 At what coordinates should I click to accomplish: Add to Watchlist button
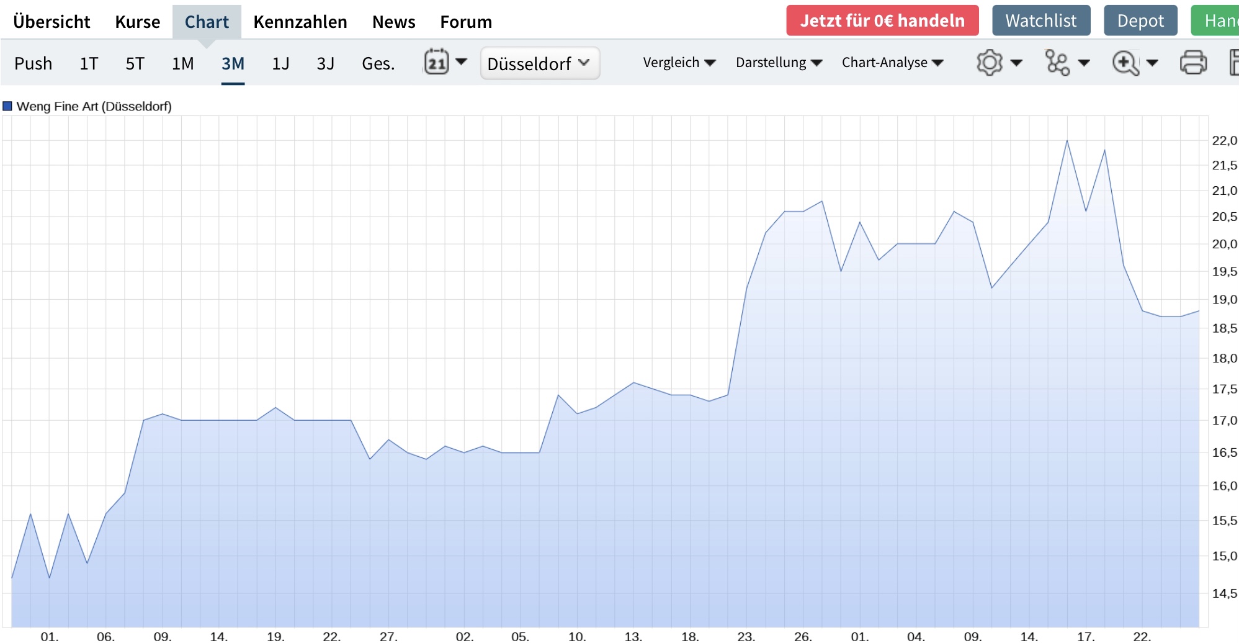coord(1041,20)
